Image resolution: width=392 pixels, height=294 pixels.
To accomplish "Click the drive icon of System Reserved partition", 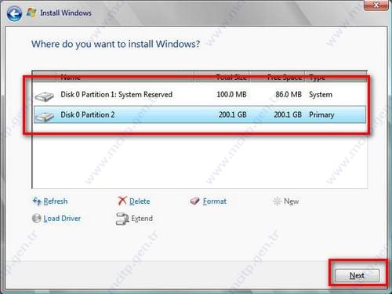I will pyautogui.click(x=45, y=96).
